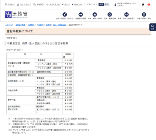Click the 600円 fee cell
The width and height of the screenshot is (156, 140).
coord(68,60)
